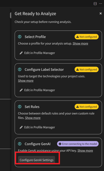Screen dimensions: 104x171
Task: Click Not configured badge on Label Selector
Action: click(x=86, y=69)
